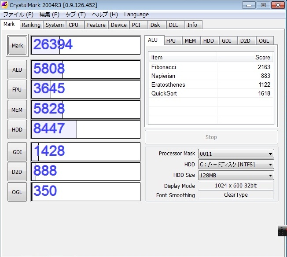Select the OGL score detail tab
287x257 pixels.
tap(264, 40)
